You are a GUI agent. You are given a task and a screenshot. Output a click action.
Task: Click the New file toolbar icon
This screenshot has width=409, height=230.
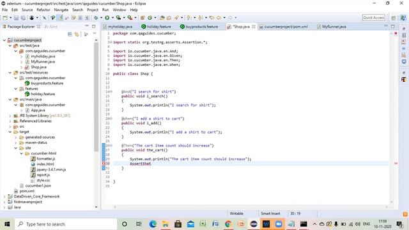pyautogui.click(x=5, y=18)
